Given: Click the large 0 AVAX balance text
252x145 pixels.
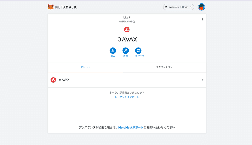Looking at the screenshot, I should [x=127, y=39].
